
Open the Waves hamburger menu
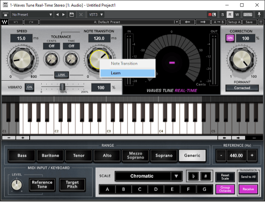[261, 22]
